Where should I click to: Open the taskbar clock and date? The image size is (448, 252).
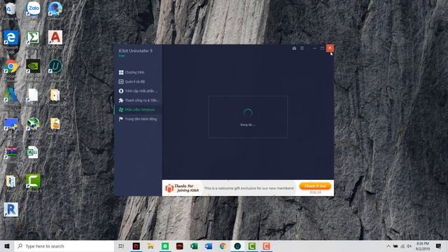pos(423,246)
